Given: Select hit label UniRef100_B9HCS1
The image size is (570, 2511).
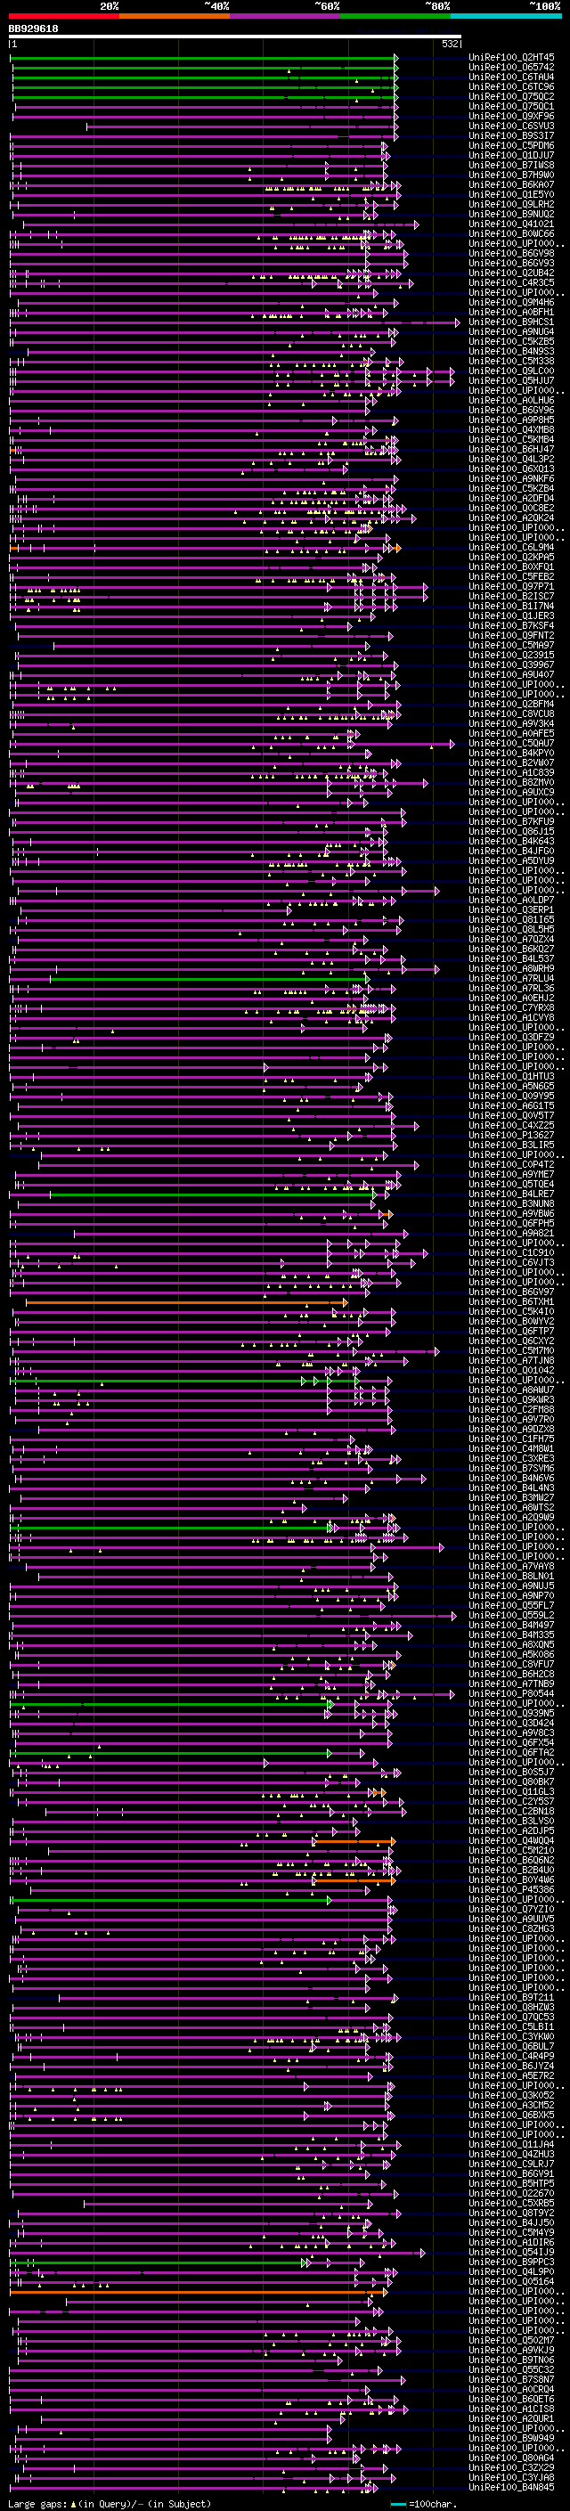Looking at the screenshot, I should (x=511, y=322).
